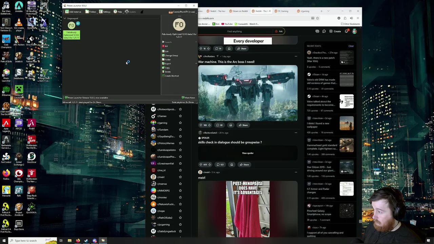
Task: Clear the Recent Posts list
Action: click(x=351, y=46)
